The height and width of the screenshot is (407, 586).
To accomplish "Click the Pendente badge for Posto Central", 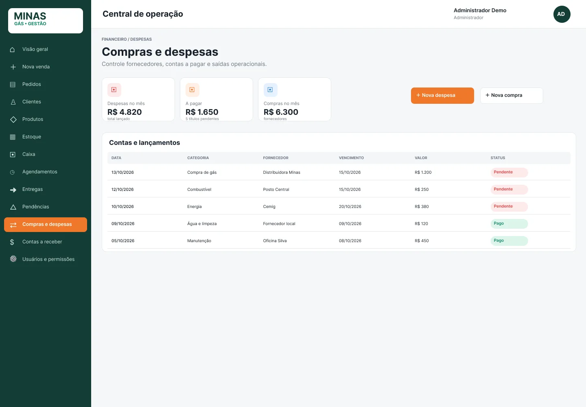I will click(509, 190).
